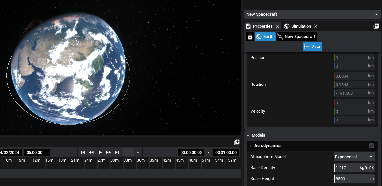Click the Rotation label

coord(258,84)
